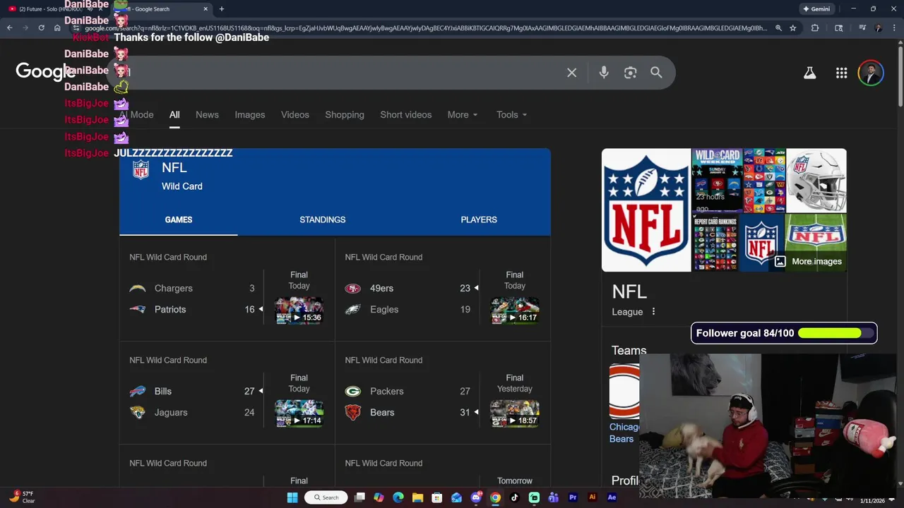Play the Packers vs Bears highlight video
The image size is (904, 508).
pos(515,413)
